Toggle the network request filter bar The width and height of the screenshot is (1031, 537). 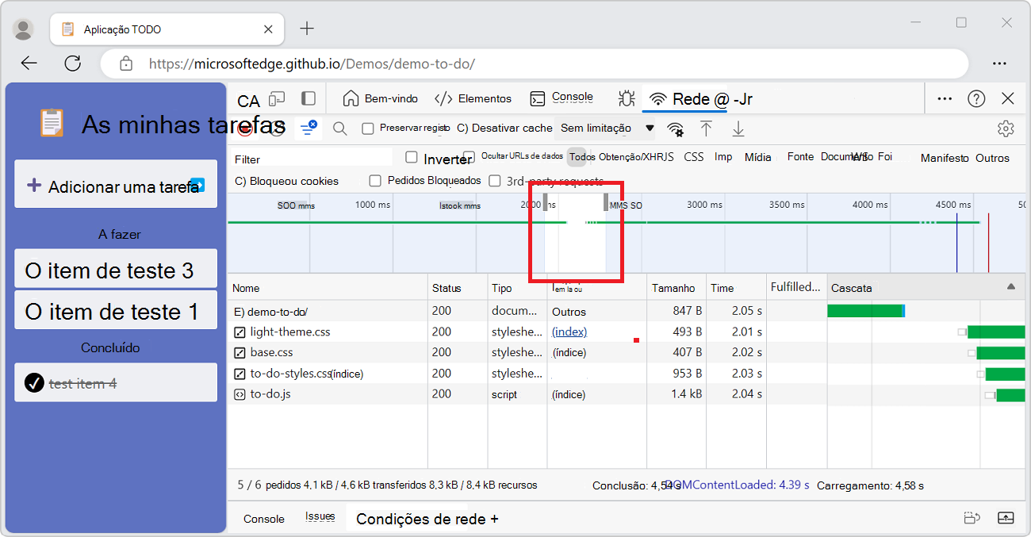308,128
